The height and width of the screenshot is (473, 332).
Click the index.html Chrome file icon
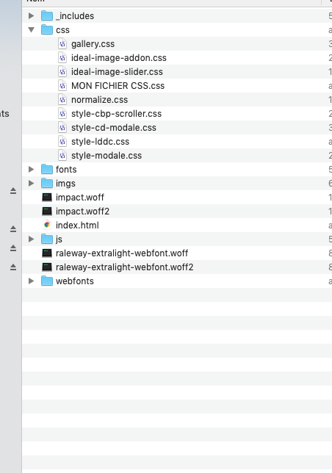47,225
